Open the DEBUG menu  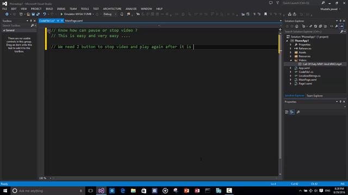click(x=61, y=9)
